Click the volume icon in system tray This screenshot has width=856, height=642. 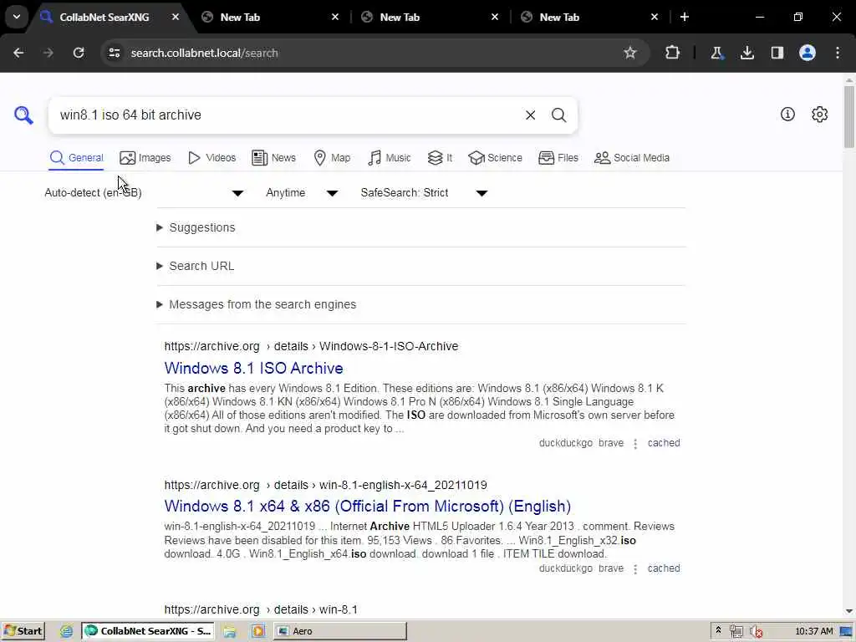756,631
